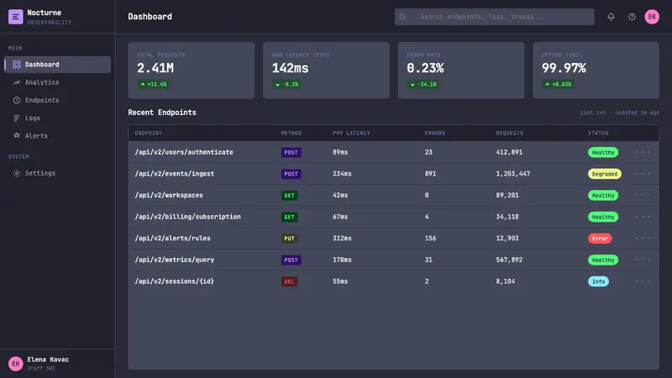Click the Analytics chart icon

coord(17,82)
